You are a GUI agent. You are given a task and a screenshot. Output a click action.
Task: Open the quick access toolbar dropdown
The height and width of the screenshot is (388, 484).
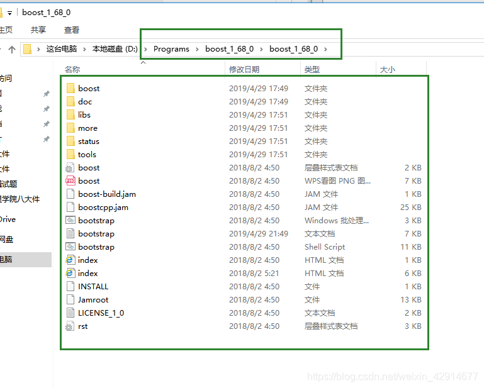click(x=10, y=13)
